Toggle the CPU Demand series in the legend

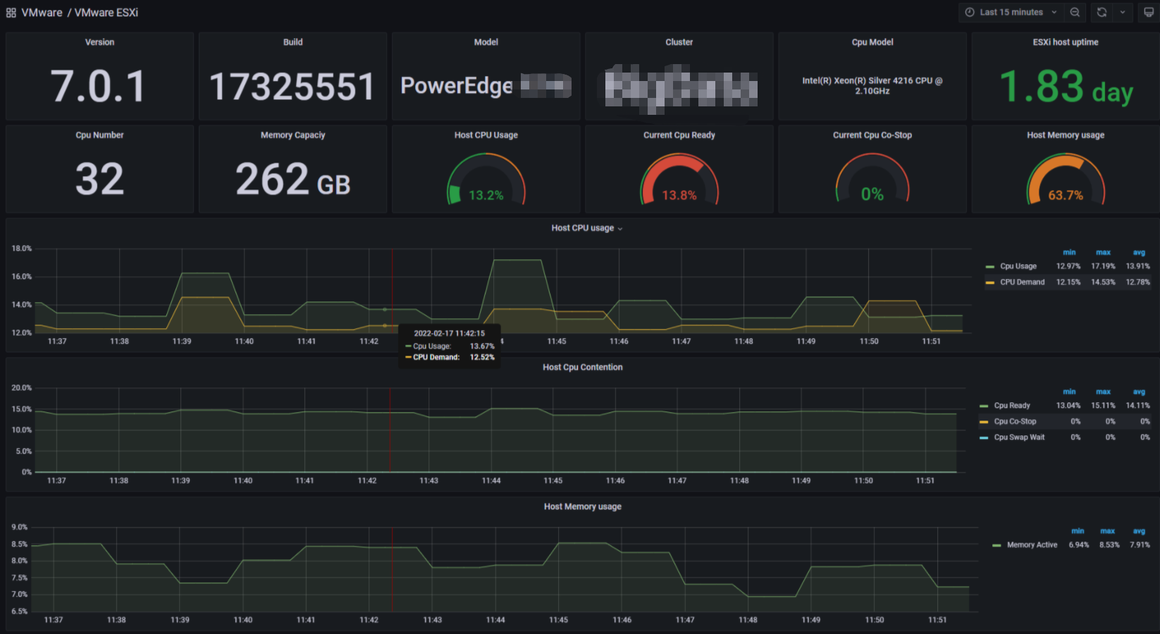1023,282
